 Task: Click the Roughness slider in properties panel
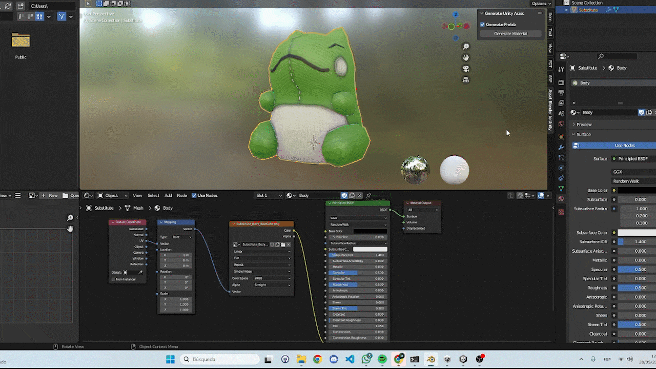click(x=637, y=288)
